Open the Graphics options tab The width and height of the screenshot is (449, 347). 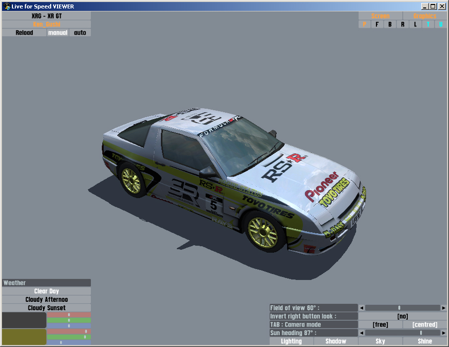coord(425,16)
